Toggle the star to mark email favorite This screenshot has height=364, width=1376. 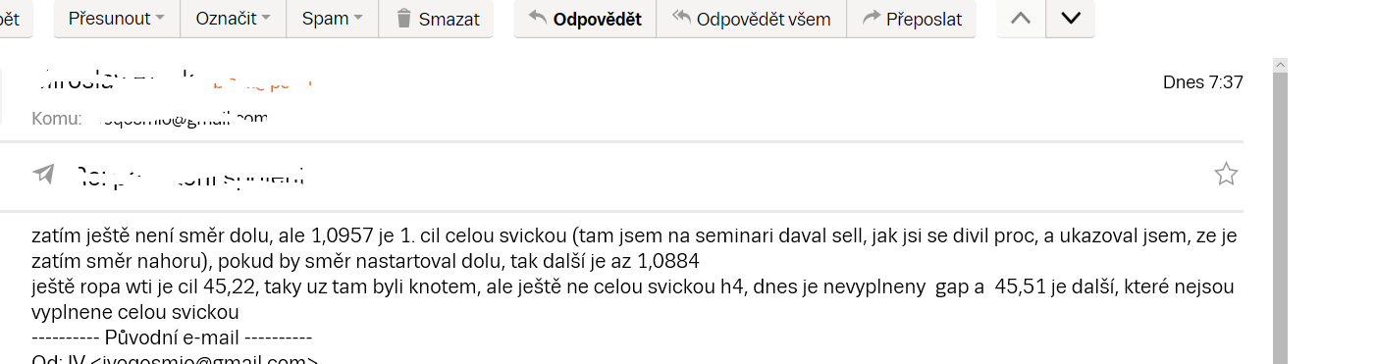point(1226,175)
